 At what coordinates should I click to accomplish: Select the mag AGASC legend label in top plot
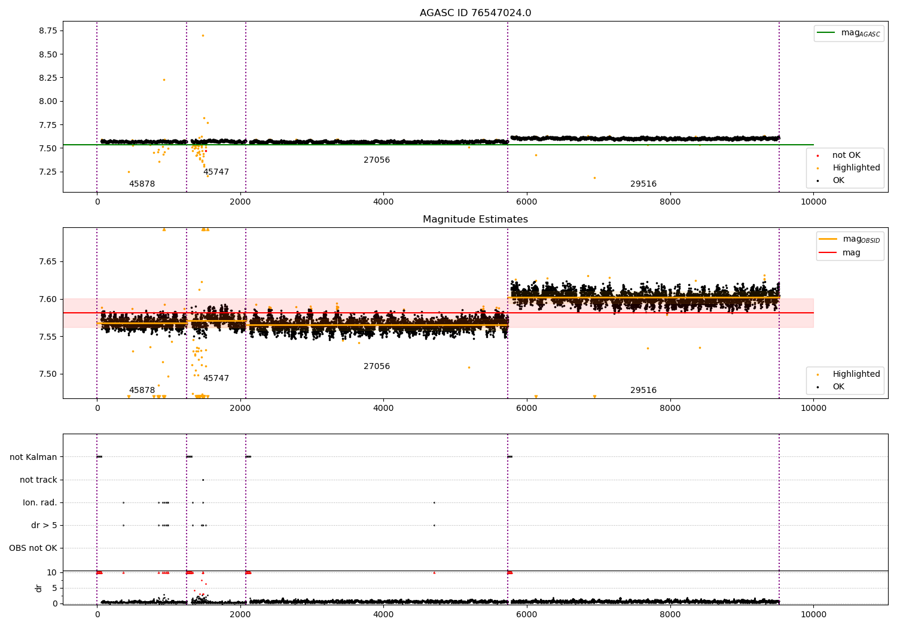(861, 33)
